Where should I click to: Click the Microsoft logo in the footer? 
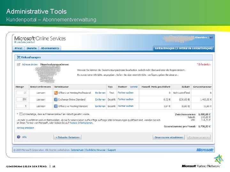(x=205, y=150)
